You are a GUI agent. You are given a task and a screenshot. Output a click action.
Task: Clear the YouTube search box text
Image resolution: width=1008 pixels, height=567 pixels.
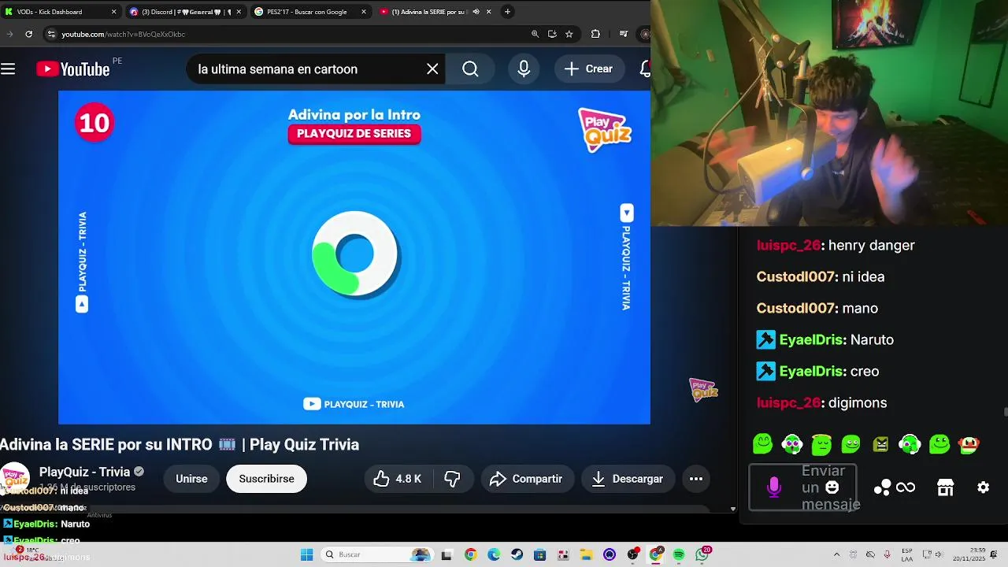pyautogui.click(x=432, y=69)
